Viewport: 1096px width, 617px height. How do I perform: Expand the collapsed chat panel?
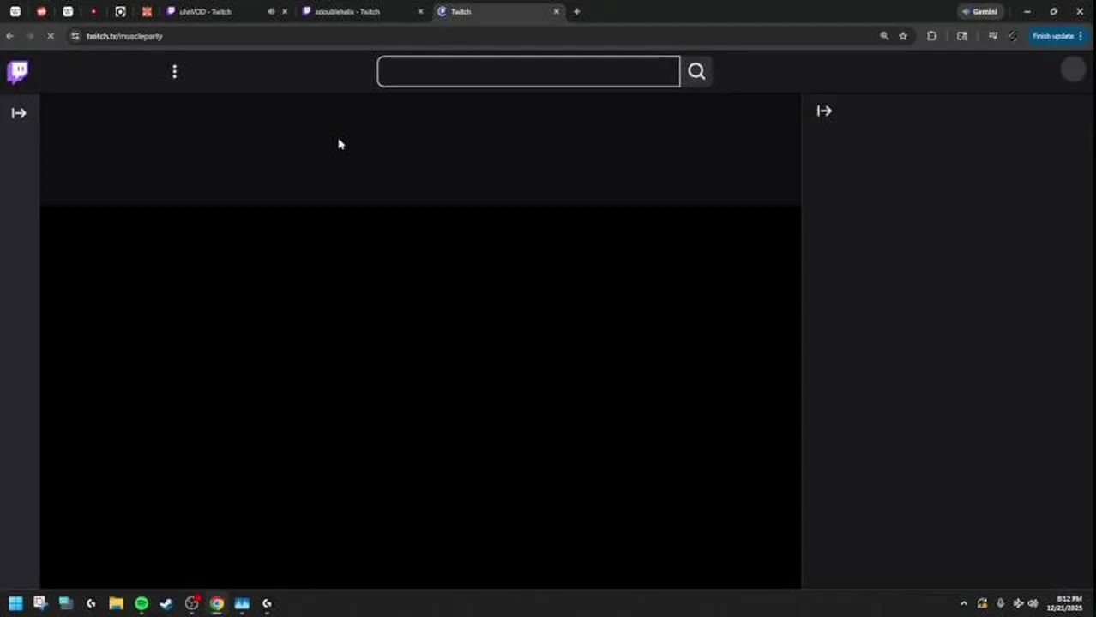coord(824,111)
